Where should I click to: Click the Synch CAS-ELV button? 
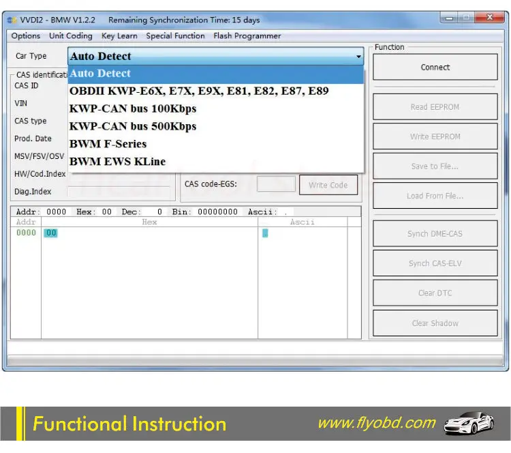tap(435, 263)
